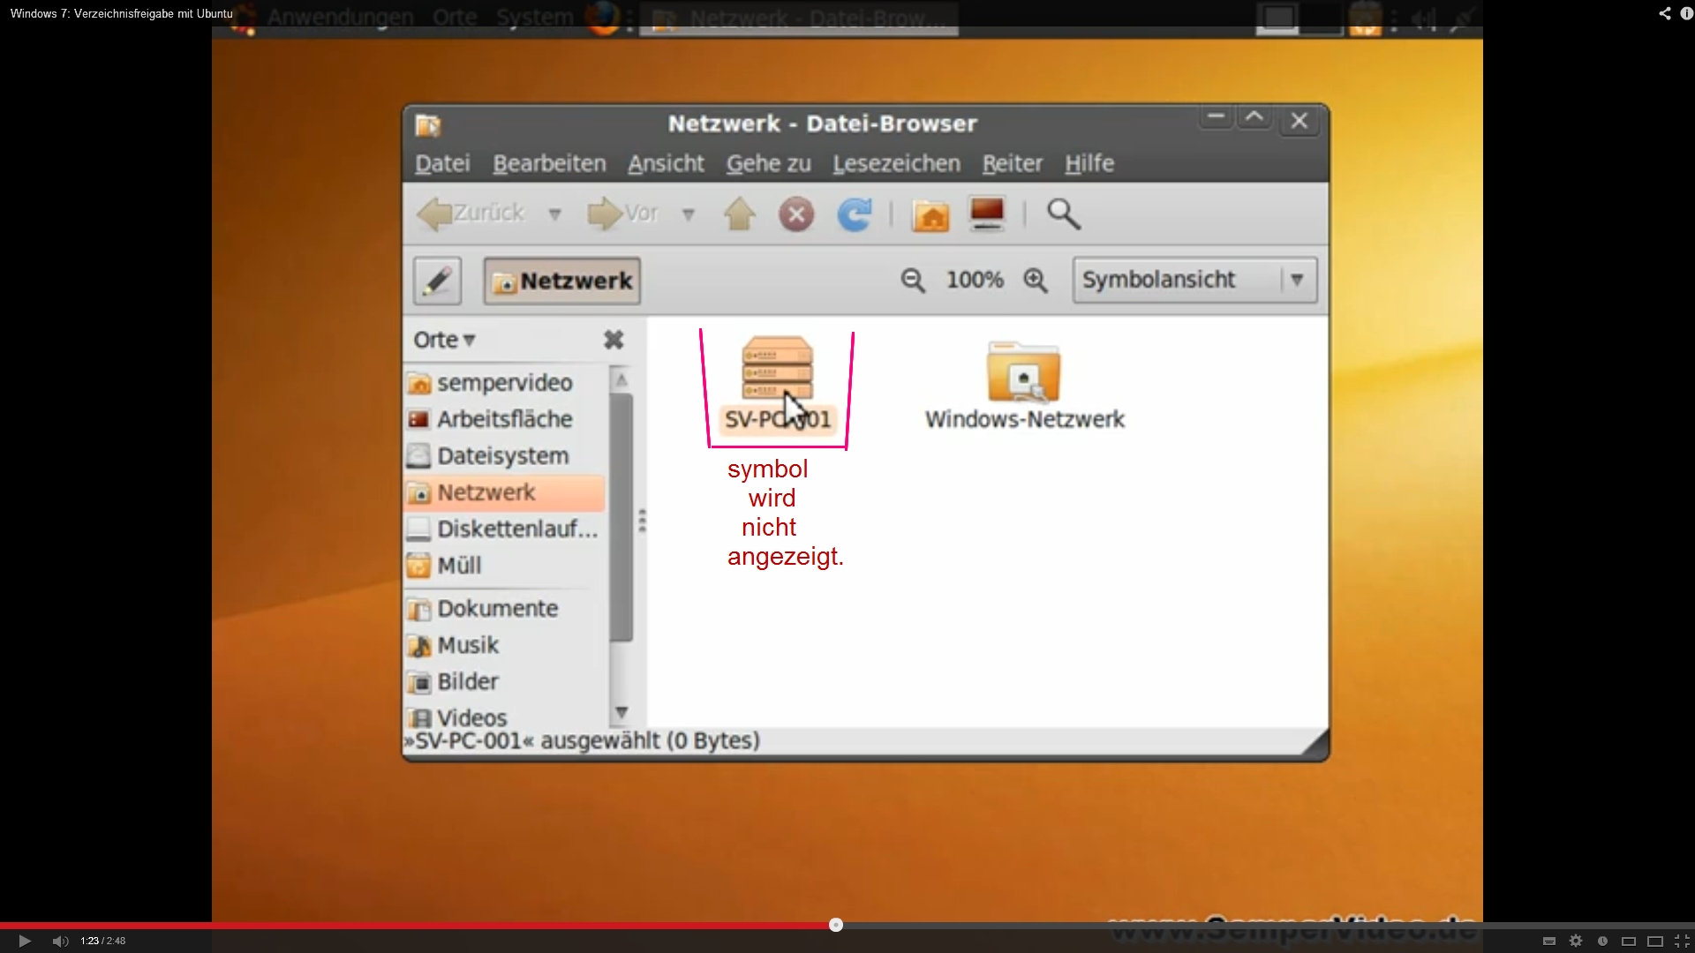Click the blue Reload icon
1695x953 pixels.
(854, 214)
